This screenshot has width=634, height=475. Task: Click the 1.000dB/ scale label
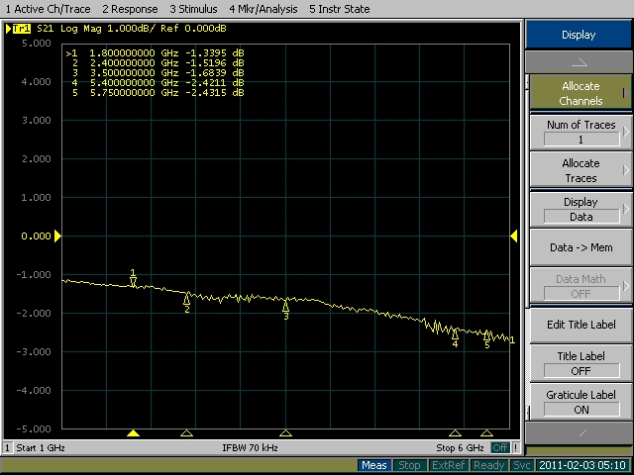coord(130,29)
